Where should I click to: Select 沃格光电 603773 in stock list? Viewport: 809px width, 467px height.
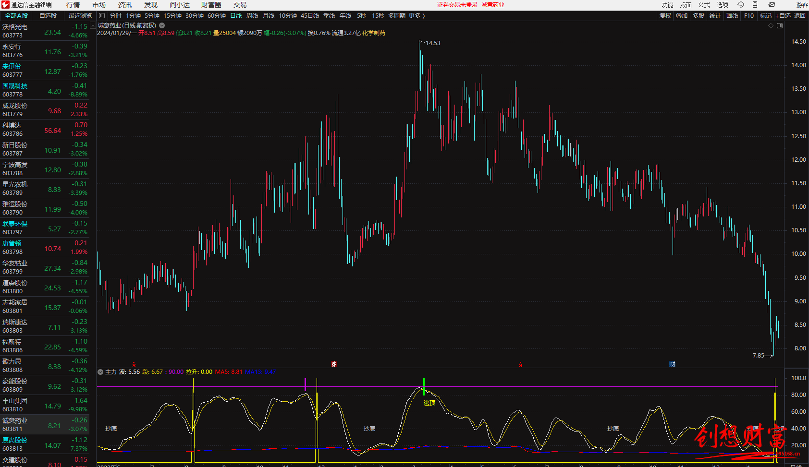(45, 31)
